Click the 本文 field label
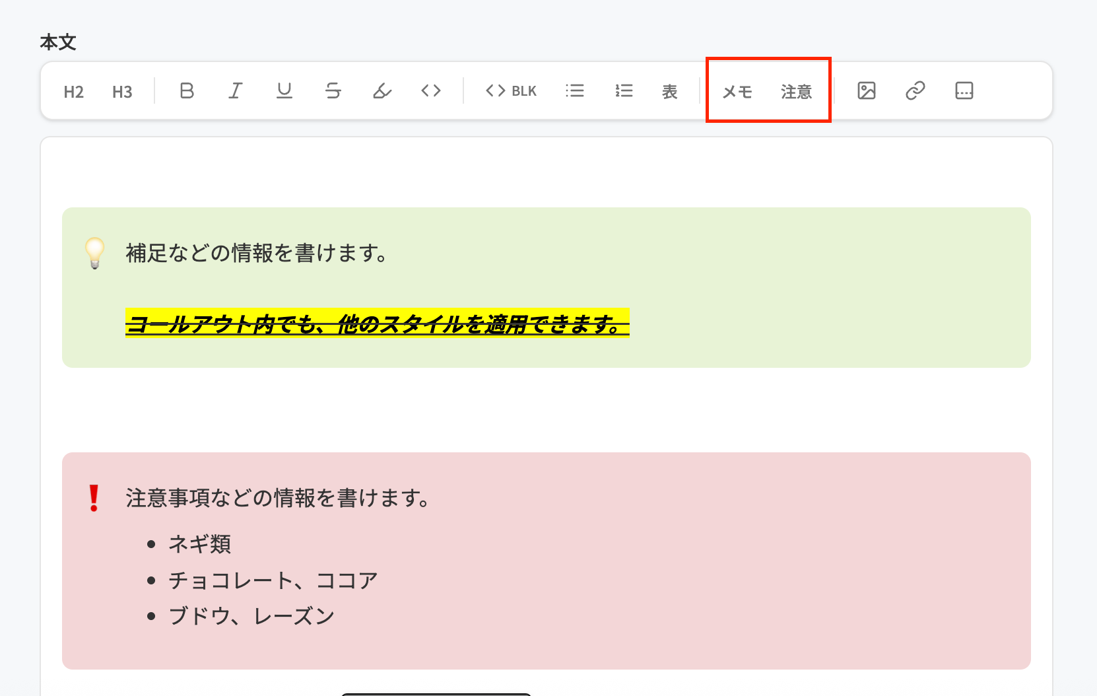 click(x=58, y=42)
